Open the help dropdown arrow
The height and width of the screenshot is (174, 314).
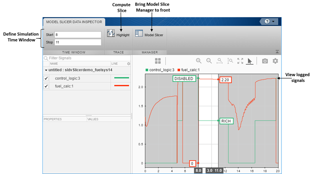(x=273, y=22)
